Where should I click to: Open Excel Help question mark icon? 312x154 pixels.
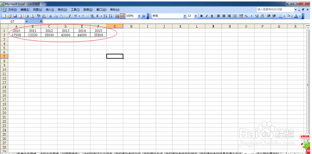tap(143, 16)
